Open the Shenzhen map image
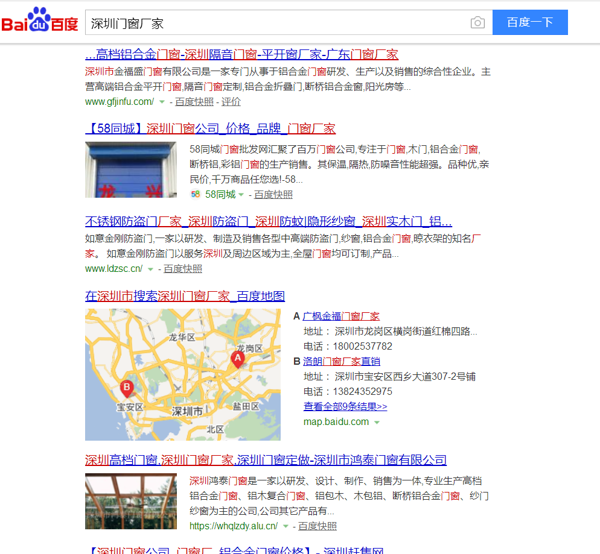This screenshot has height=554, width=600. (182, 375)
